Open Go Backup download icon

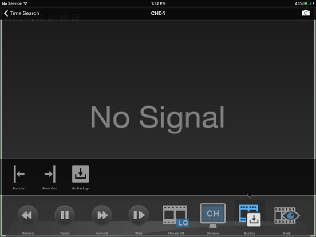pos(80,174)
